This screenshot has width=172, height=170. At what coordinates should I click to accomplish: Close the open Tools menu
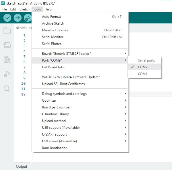(x=37, y=9)
